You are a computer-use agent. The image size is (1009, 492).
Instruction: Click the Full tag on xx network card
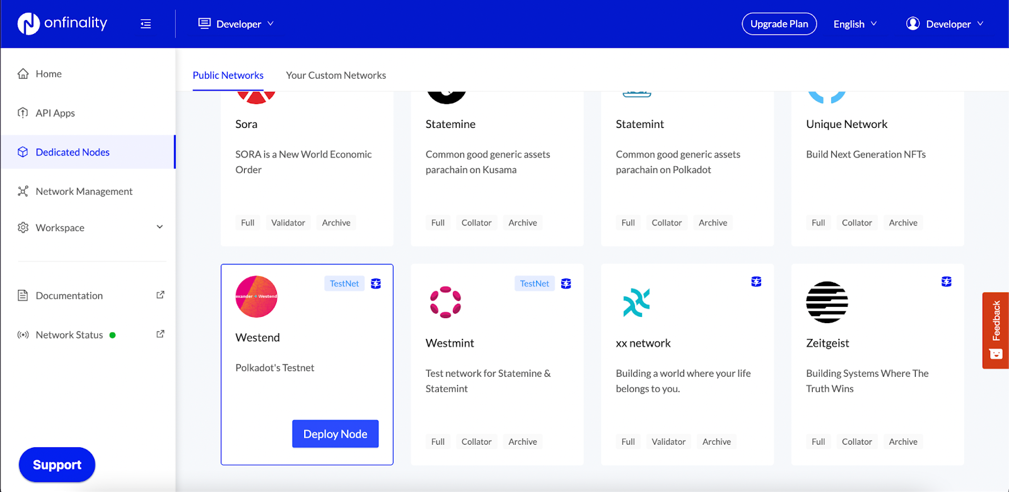point(628,442)
